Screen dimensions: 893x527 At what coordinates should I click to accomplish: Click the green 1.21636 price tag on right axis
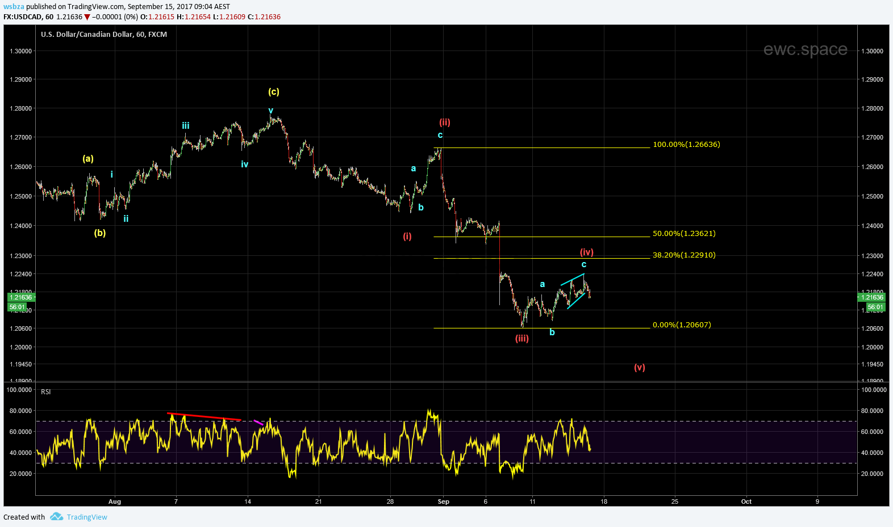coord(873,297)
